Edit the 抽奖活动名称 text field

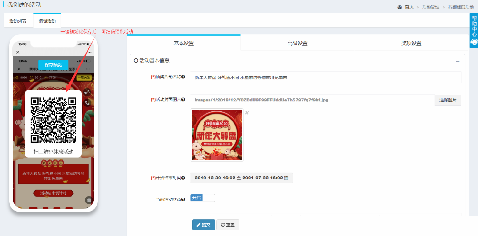click(325, 78)
